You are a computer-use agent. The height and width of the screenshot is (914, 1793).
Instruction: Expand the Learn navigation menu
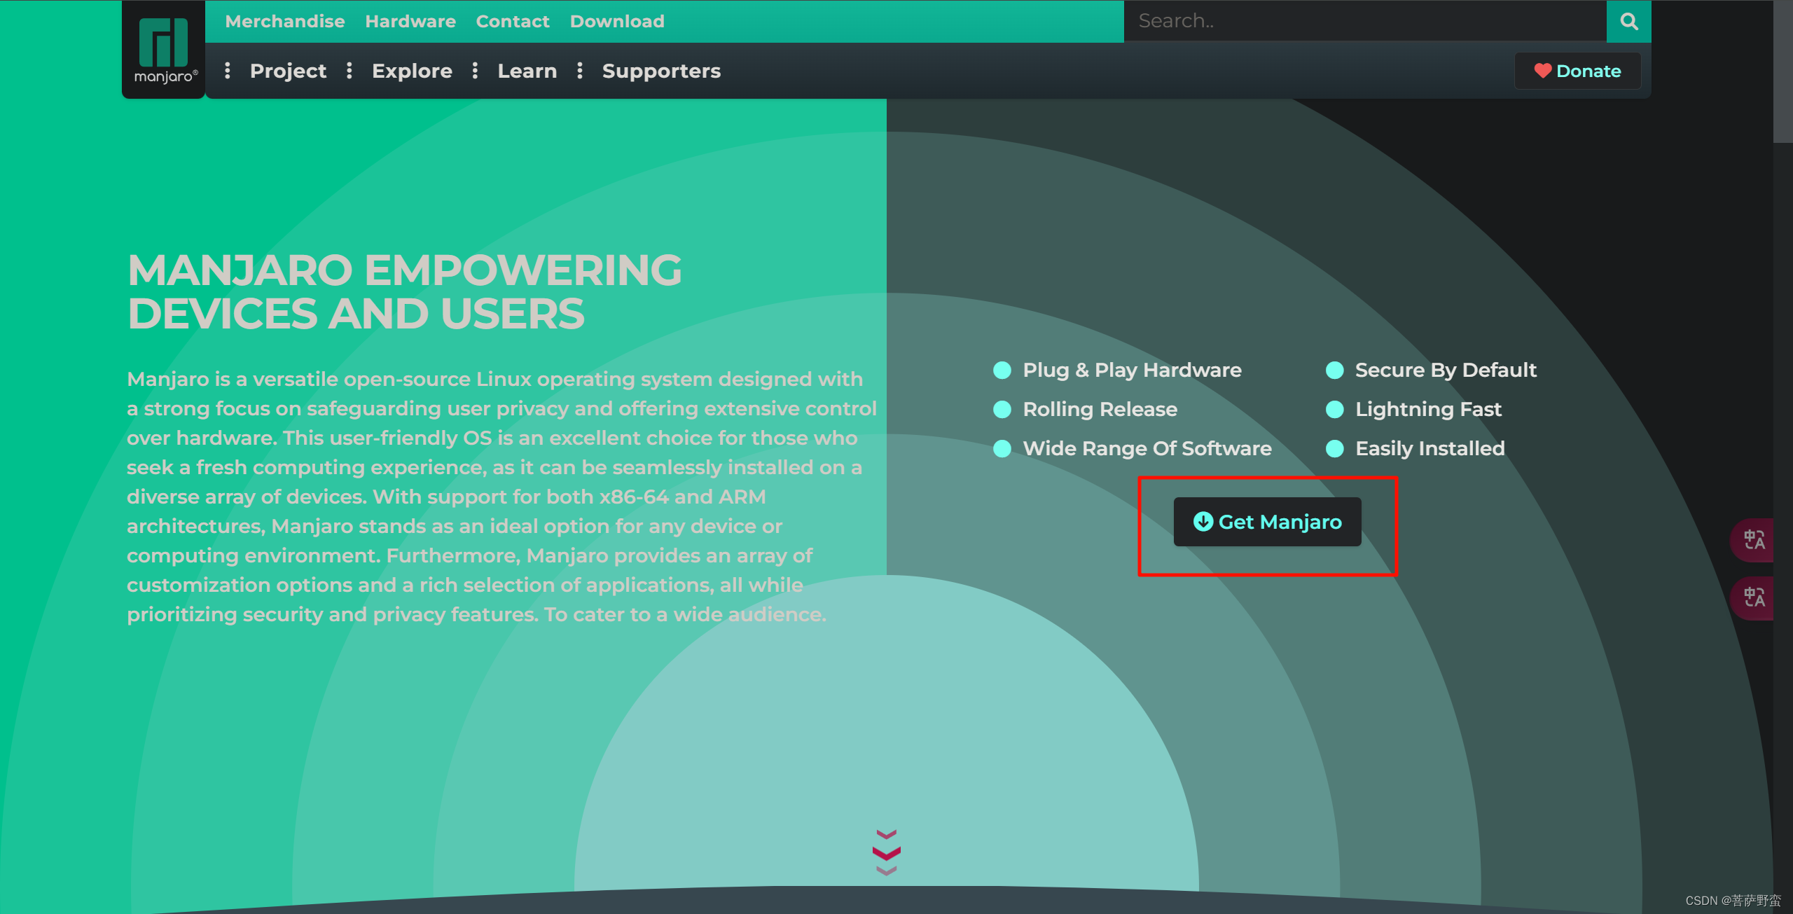(527, 71)
